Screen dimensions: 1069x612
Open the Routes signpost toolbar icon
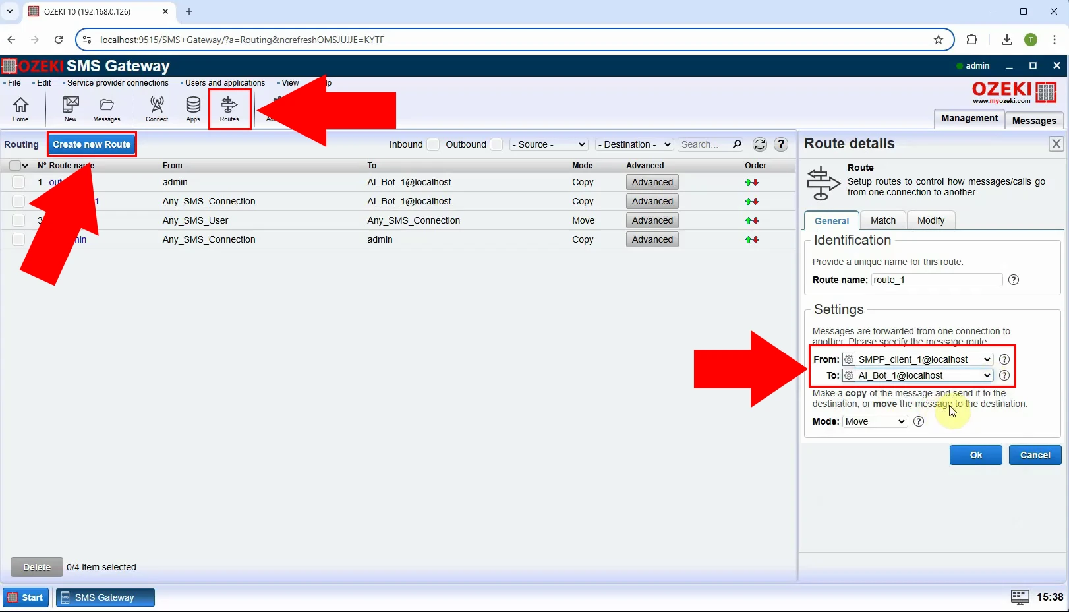[x=229, y=109]
